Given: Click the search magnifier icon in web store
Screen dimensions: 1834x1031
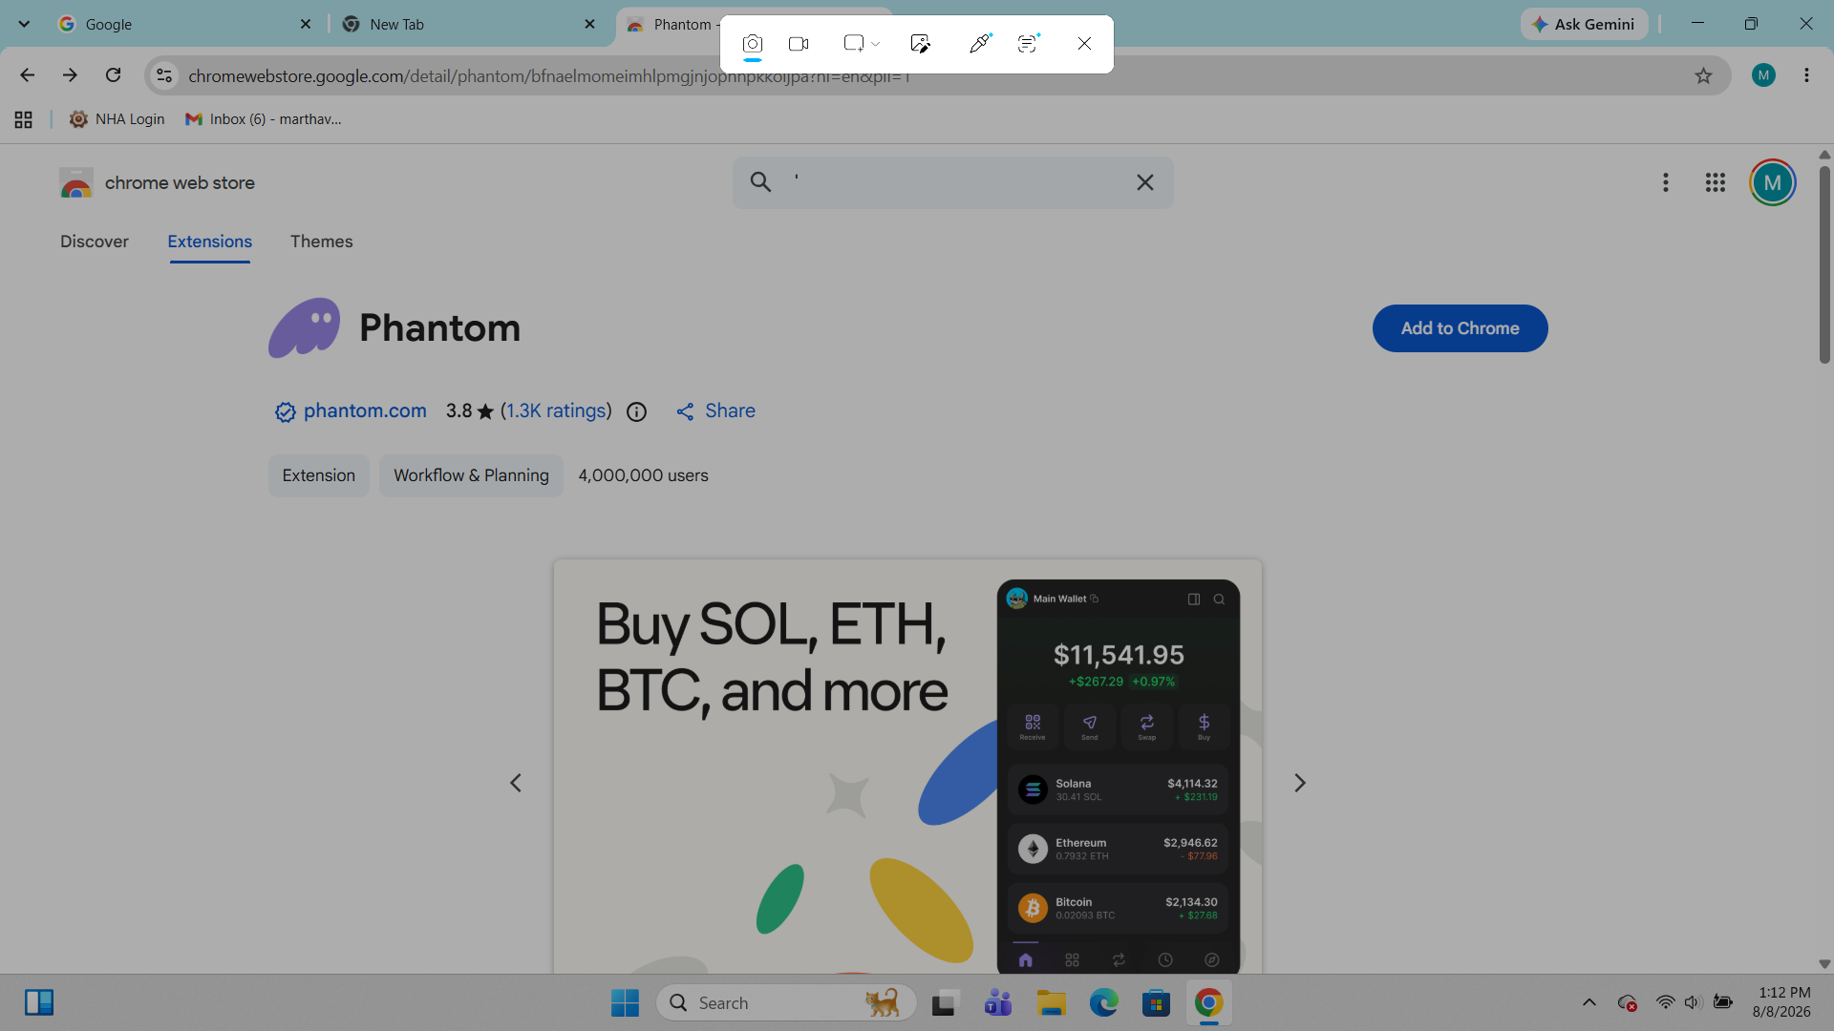Looking at the screenshot, I should pyautogui.click(x=760, y=182).
